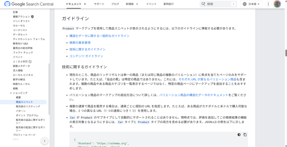Open the 事例紹介 tab

coord(168,4)
